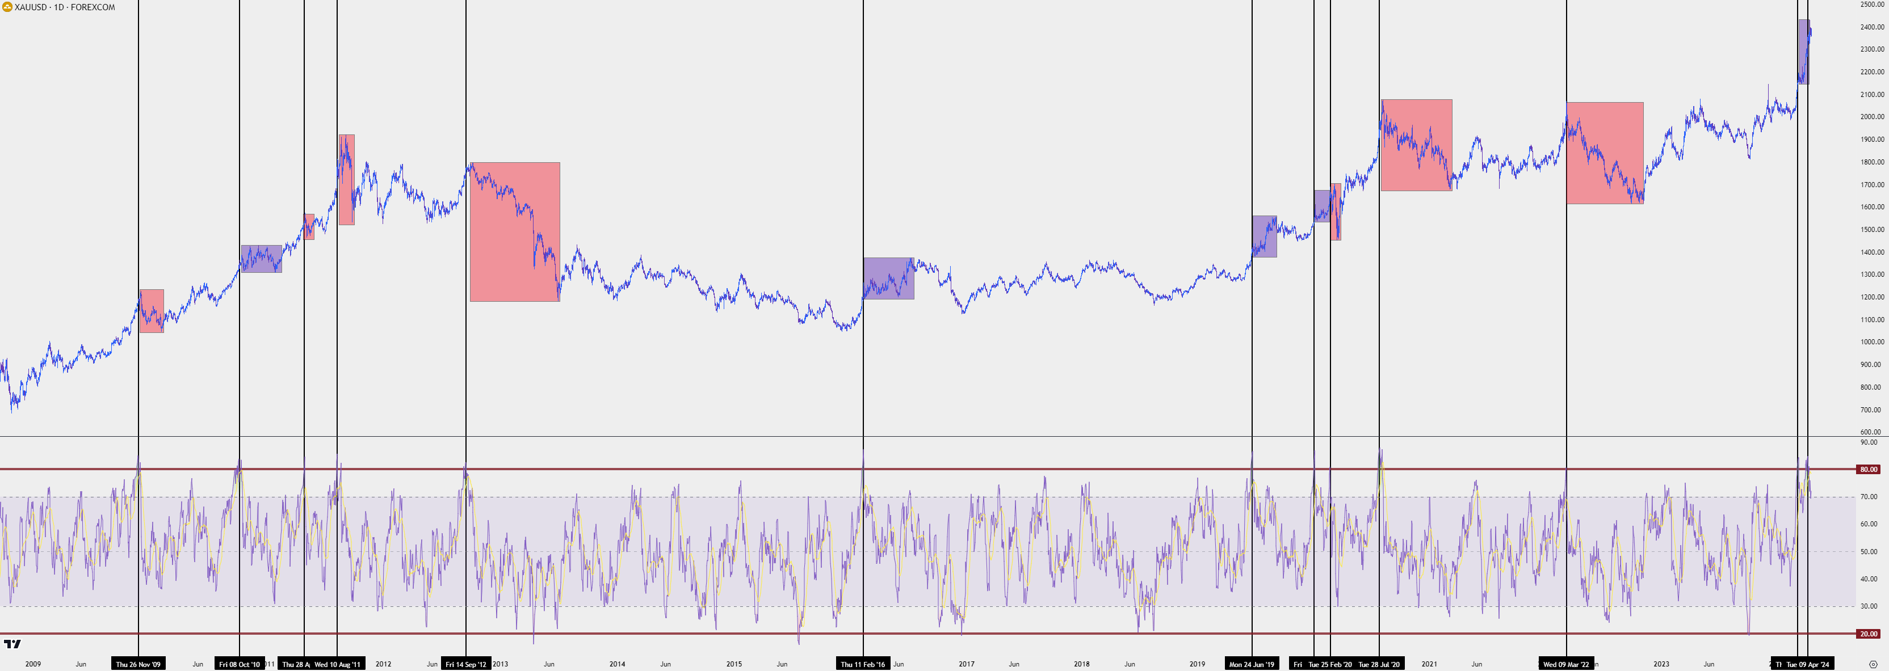Select the red rectangle after Nov 2009
The image size is (1889, 671).
[152, 311]
